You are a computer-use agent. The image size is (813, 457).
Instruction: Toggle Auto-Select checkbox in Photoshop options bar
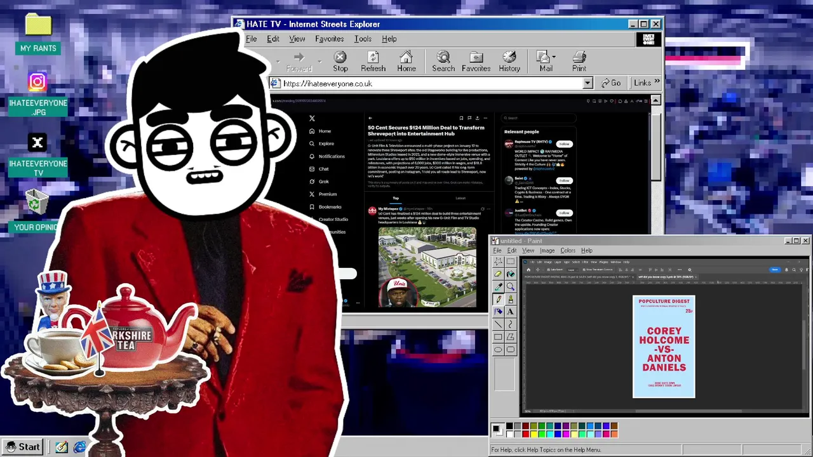click(548, 270)
